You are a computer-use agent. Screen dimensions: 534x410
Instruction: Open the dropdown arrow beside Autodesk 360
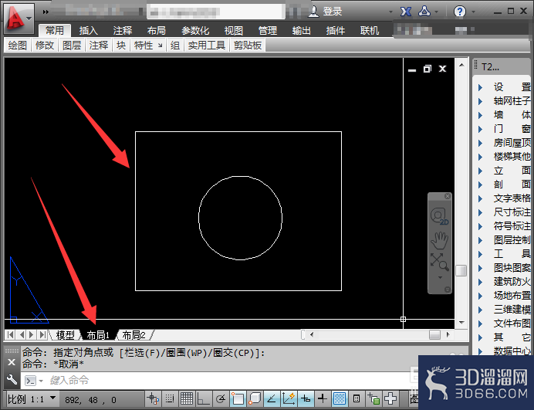(436, 12)
